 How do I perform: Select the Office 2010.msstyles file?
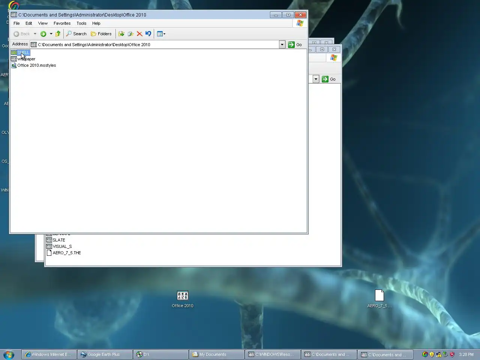click(x=33, y=65)
